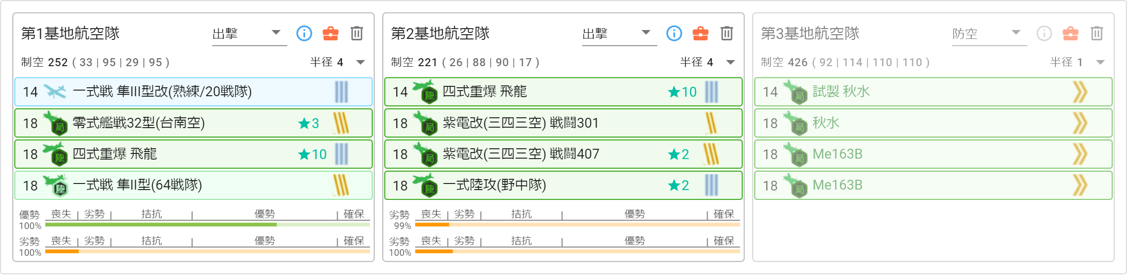1127x275 pixels.
Task: Delete 第1基地航空隊 loadout with trash icon
Action: coord(357,33)
